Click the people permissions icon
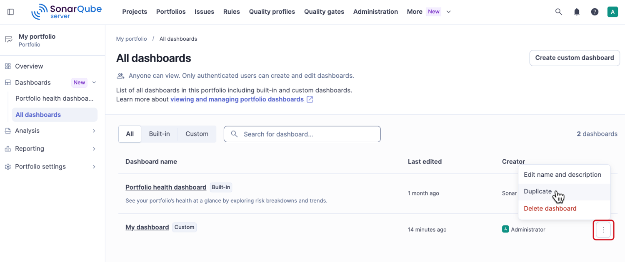The height and width of the screenshot is (262, 625). pos(120,76)
